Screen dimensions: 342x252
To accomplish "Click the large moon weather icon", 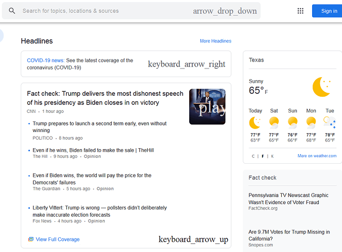I will coord(322,87).
